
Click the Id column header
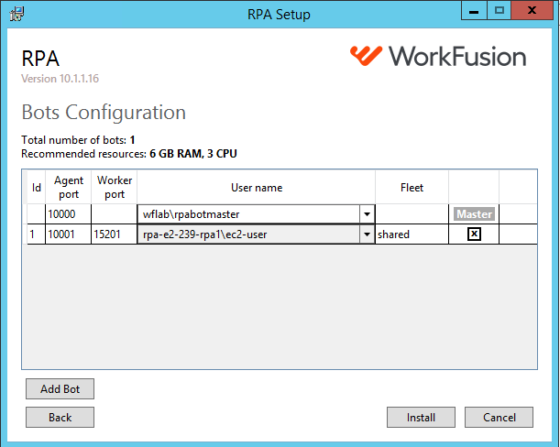[37, 188]
